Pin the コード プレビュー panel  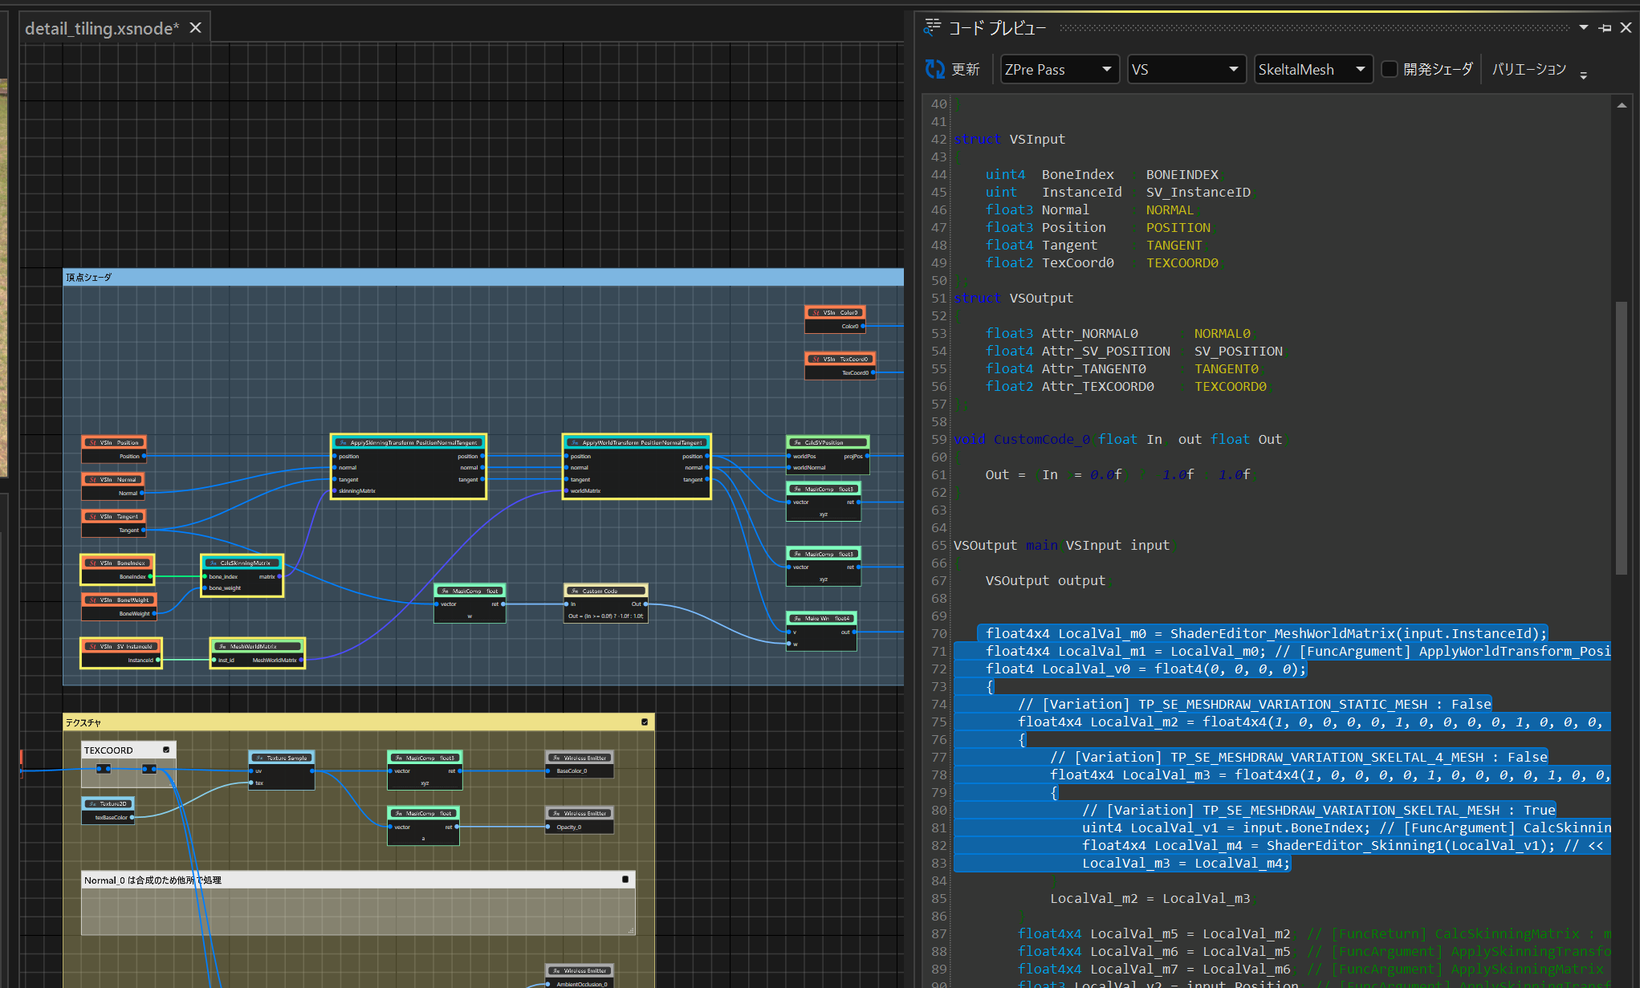1605,28
